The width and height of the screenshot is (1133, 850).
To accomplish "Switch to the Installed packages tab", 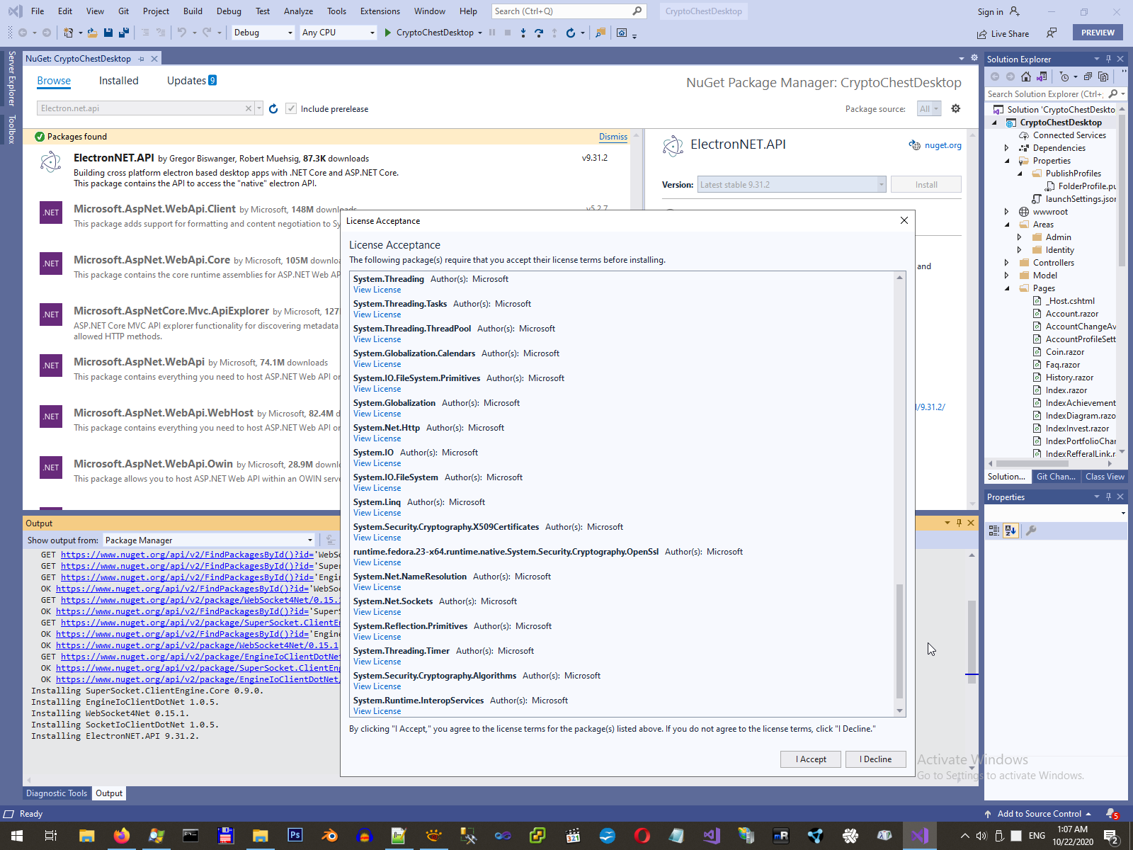I will (x=119, y=81).
